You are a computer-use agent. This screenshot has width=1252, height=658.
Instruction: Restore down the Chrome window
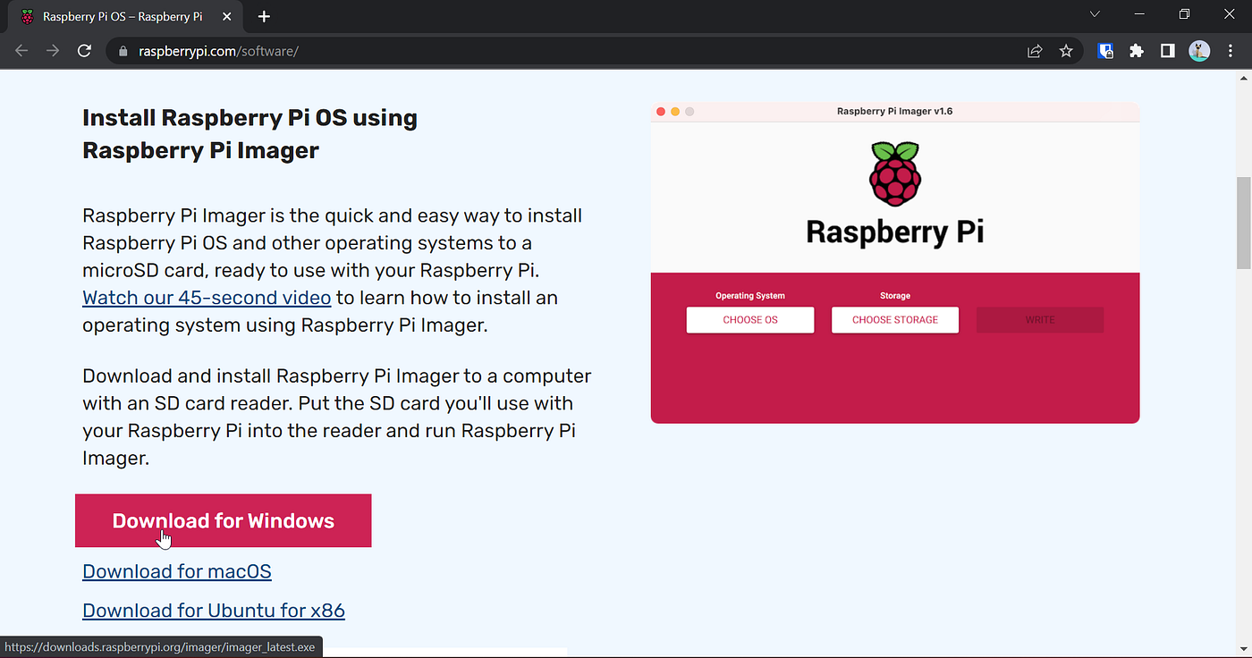(x=1184, y=14)
